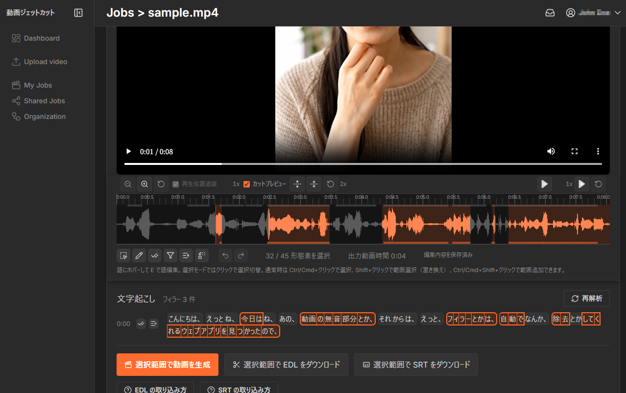Click the contract-inward arrows icon
This screenshot has width=626, height=393.
click(314, 184)
